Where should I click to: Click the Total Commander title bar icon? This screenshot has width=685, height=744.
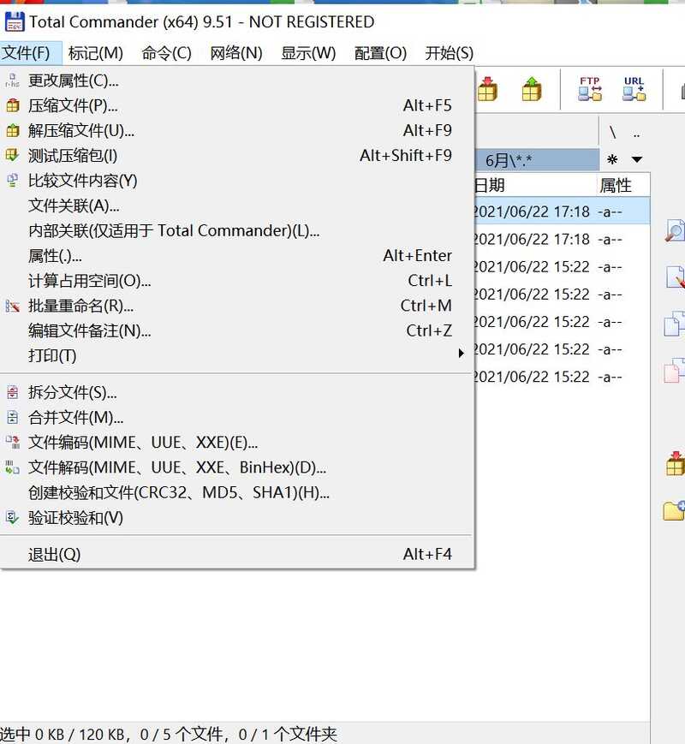[15, 21]
